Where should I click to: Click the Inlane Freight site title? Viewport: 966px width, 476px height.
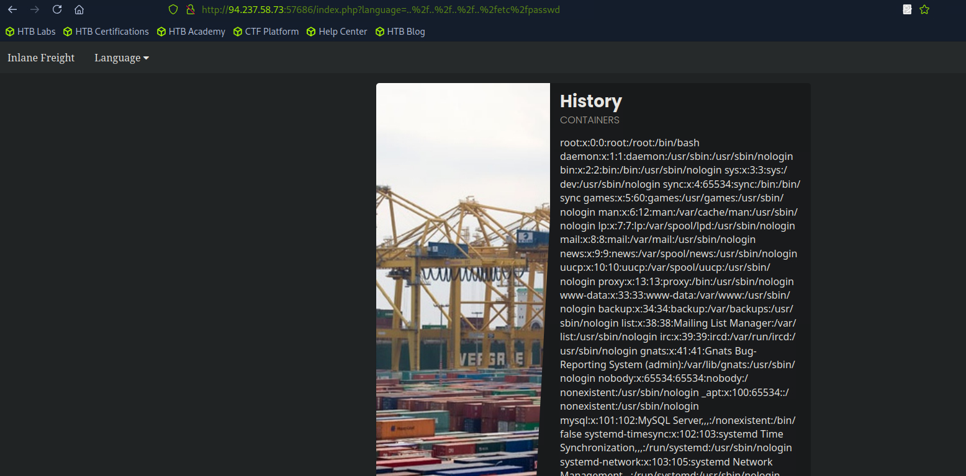pyautogui.click(x=41, y=58)
